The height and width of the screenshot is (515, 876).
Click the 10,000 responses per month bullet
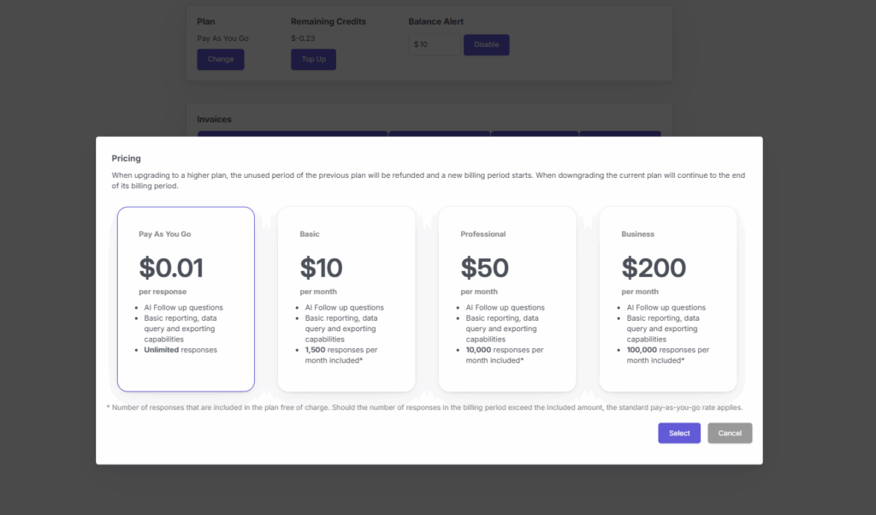[x=505, y=355]
